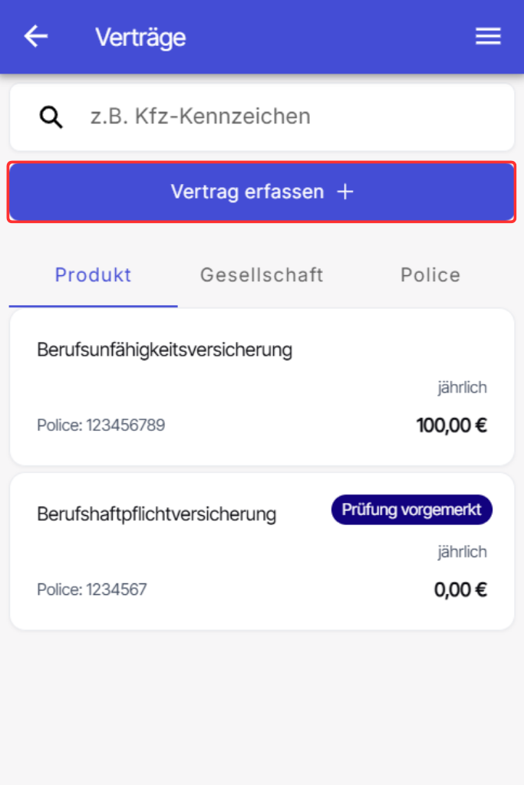The image size is (524, 785).
Task: Open the hamburger menu
Action: [x=488, y=37]
